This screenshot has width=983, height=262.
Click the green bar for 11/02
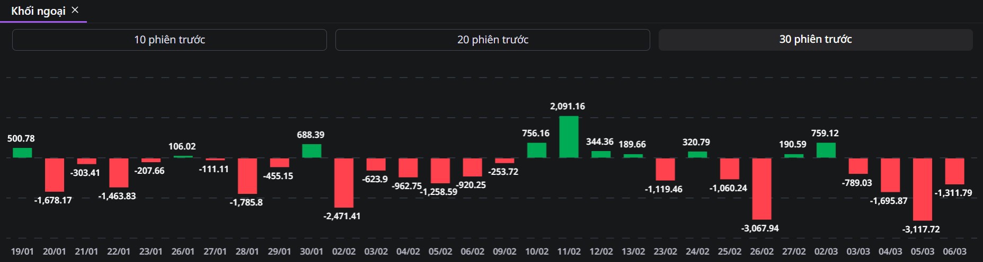(x=569, y=137)
